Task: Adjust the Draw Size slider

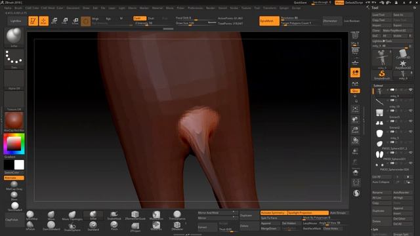Action: 196,24
